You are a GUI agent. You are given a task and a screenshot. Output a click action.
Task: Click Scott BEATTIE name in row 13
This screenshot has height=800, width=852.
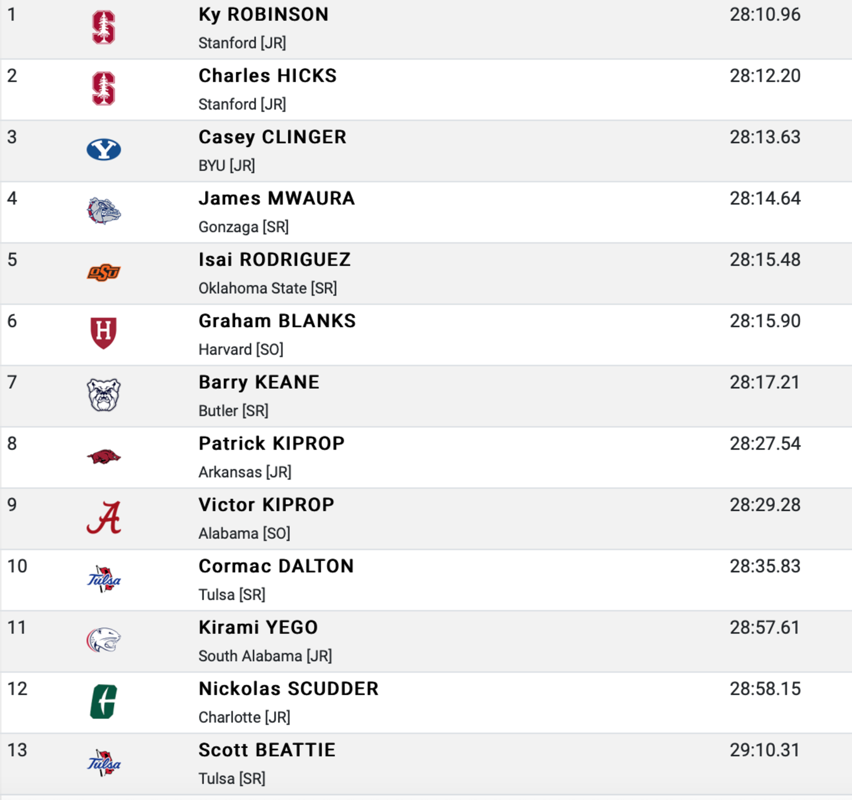tap(267, 750)
